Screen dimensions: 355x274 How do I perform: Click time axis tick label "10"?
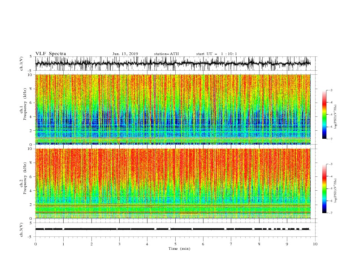(x=315, y=244)
